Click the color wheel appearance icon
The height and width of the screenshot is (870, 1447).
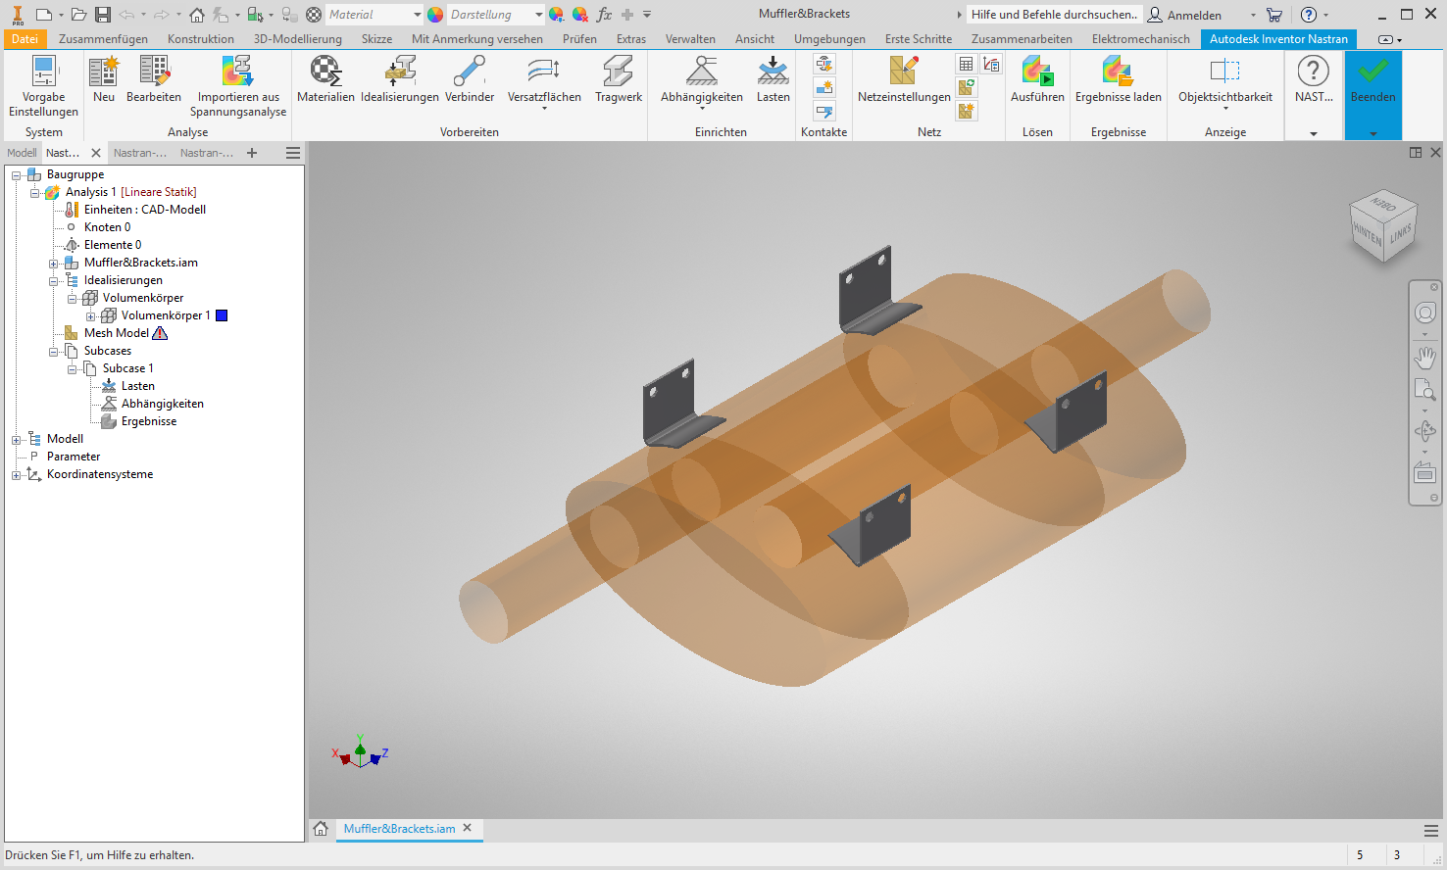[x=435, y=15]
